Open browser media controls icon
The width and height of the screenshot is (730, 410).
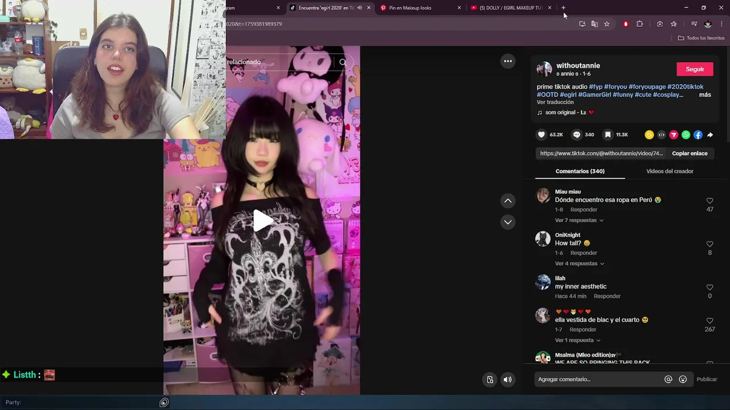(694, 24)
